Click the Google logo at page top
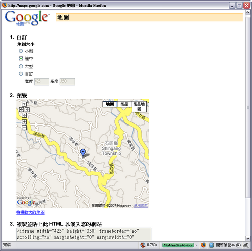 (27, 18)
